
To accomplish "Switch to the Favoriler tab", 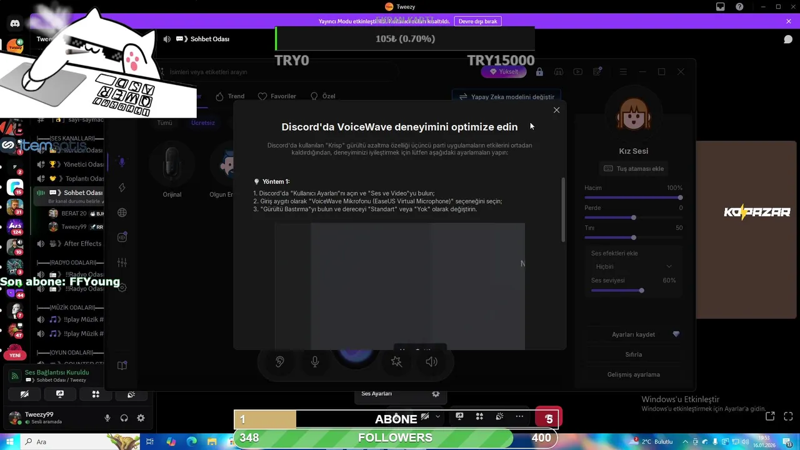I will click(x=277, y=96).
